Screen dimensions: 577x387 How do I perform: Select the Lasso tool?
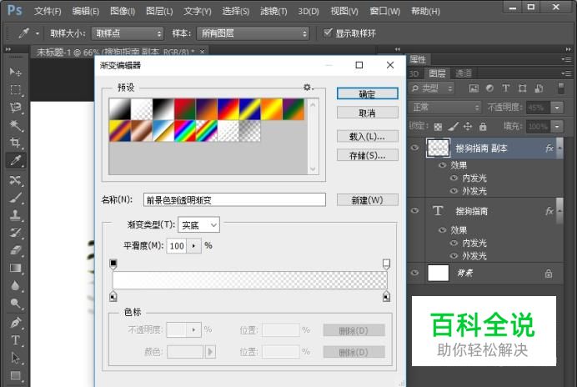coord(15,108)
